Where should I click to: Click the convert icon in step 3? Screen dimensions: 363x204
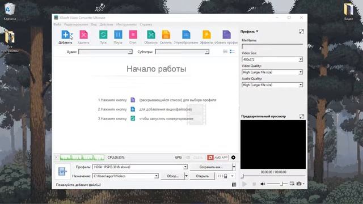[x=133, y=118]
